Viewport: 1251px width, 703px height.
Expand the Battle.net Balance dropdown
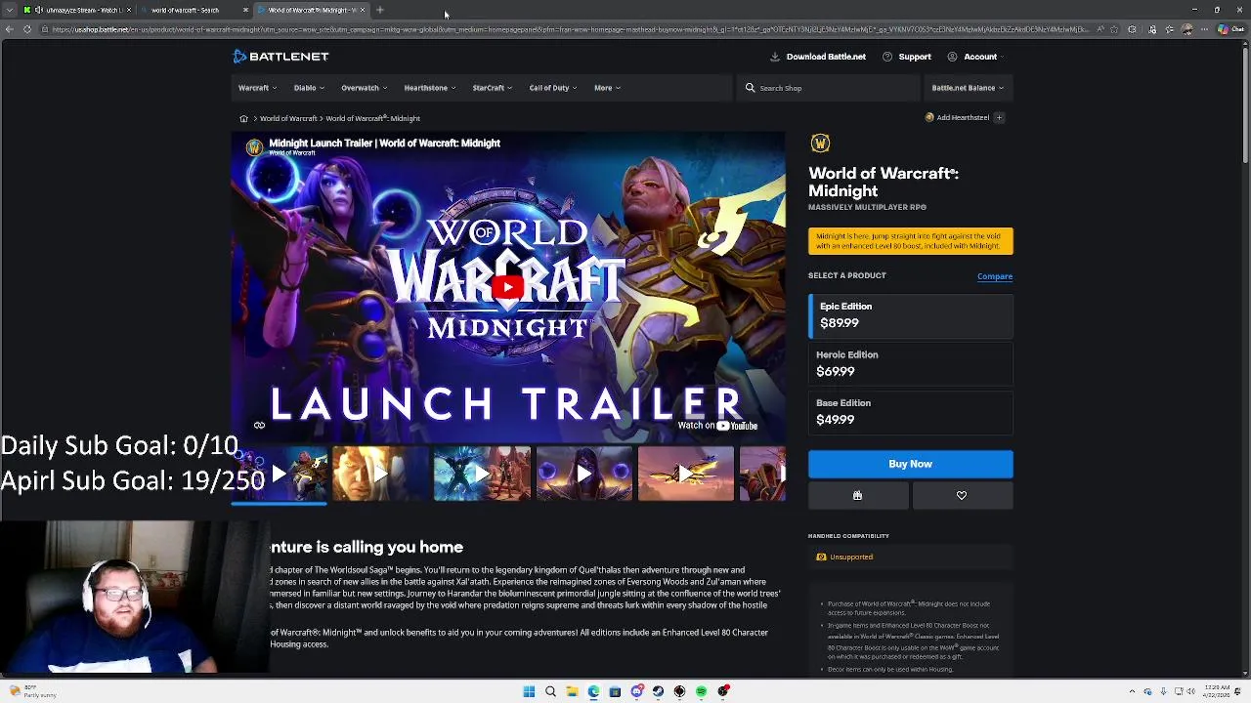tap(968, 88)
